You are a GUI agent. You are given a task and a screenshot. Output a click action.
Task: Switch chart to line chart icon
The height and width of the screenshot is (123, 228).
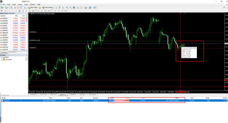63,8
